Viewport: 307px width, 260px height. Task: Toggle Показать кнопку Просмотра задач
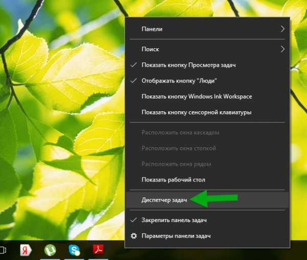click(208, 65)
